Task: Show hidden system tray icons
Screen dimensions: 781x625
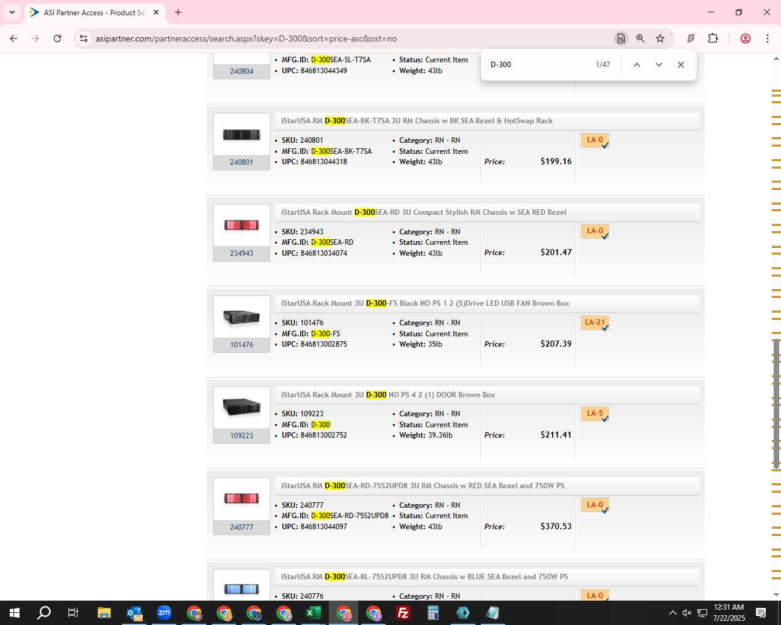Action: tap(672, 613)
